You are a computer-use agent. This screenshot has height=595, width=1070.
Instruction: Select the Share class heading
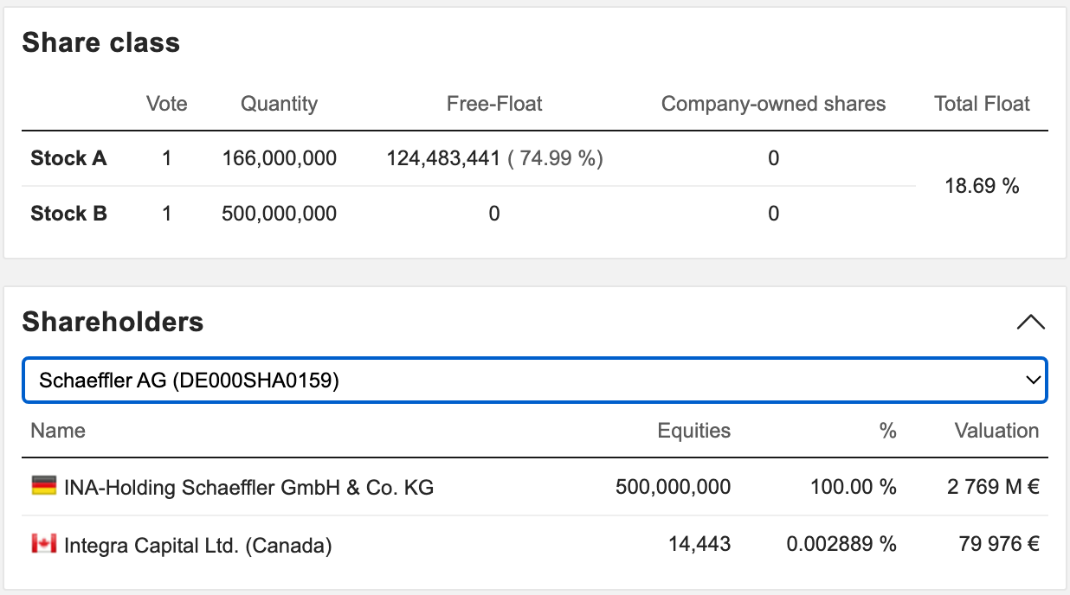(101, 42)
